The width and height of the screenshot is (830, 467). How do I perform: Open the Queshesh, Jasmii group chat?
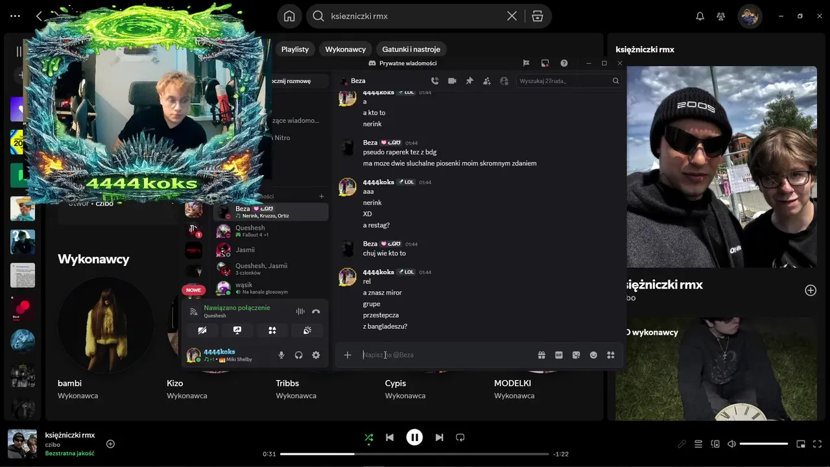tap(271, 269)
